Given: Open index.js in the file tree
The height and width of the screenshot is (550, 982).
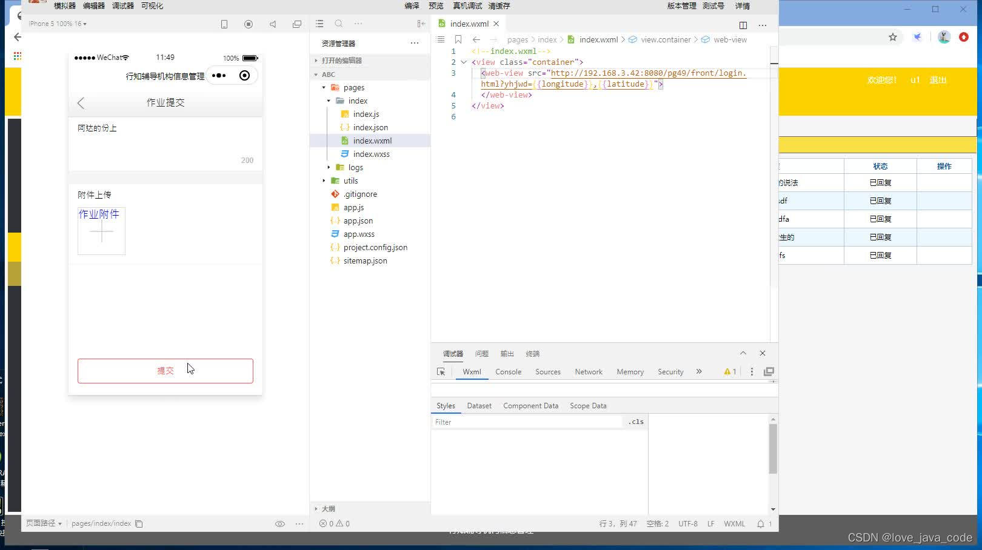Looking at the screenshot, I should (366, 114).
